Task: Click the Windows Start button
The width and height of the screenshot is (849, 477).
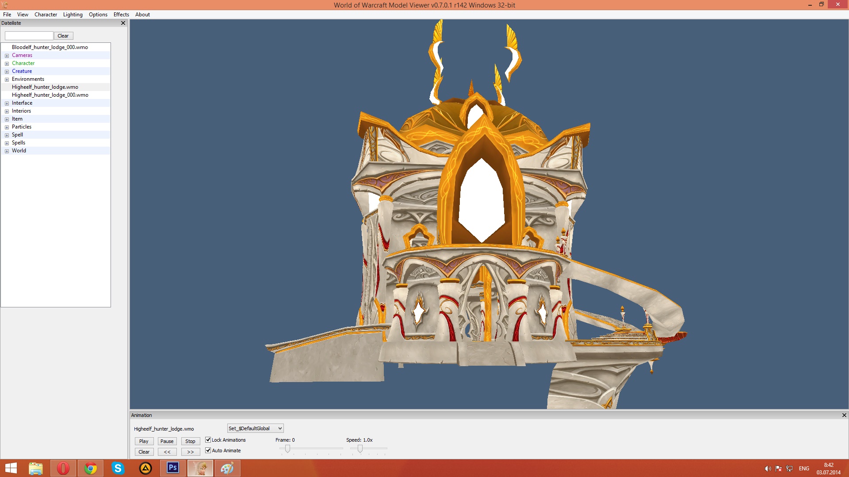Action: (11, 468)
